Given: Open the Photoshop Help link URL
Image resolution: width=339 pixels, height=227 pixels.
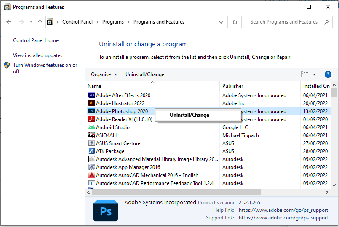Looking at the screenshot, I should coord(283,210).
